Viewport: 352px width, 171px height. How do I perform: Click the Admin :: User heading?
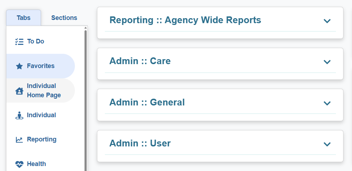coord(140,144)
